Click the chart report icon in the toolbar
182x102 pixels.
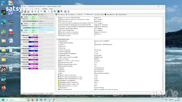click(28, 11)
